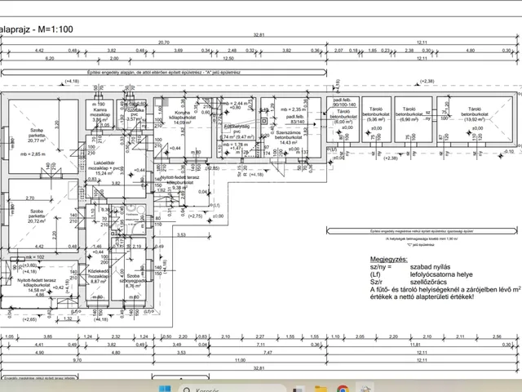The width and height of the screenshot is (522, 392).
Task: Click the 'Kamra mozaiklap' room label
Action: click(x=100, y=114)
